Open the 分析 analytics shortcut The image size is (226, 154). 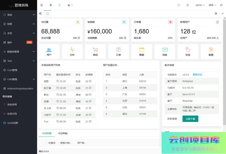72,50
